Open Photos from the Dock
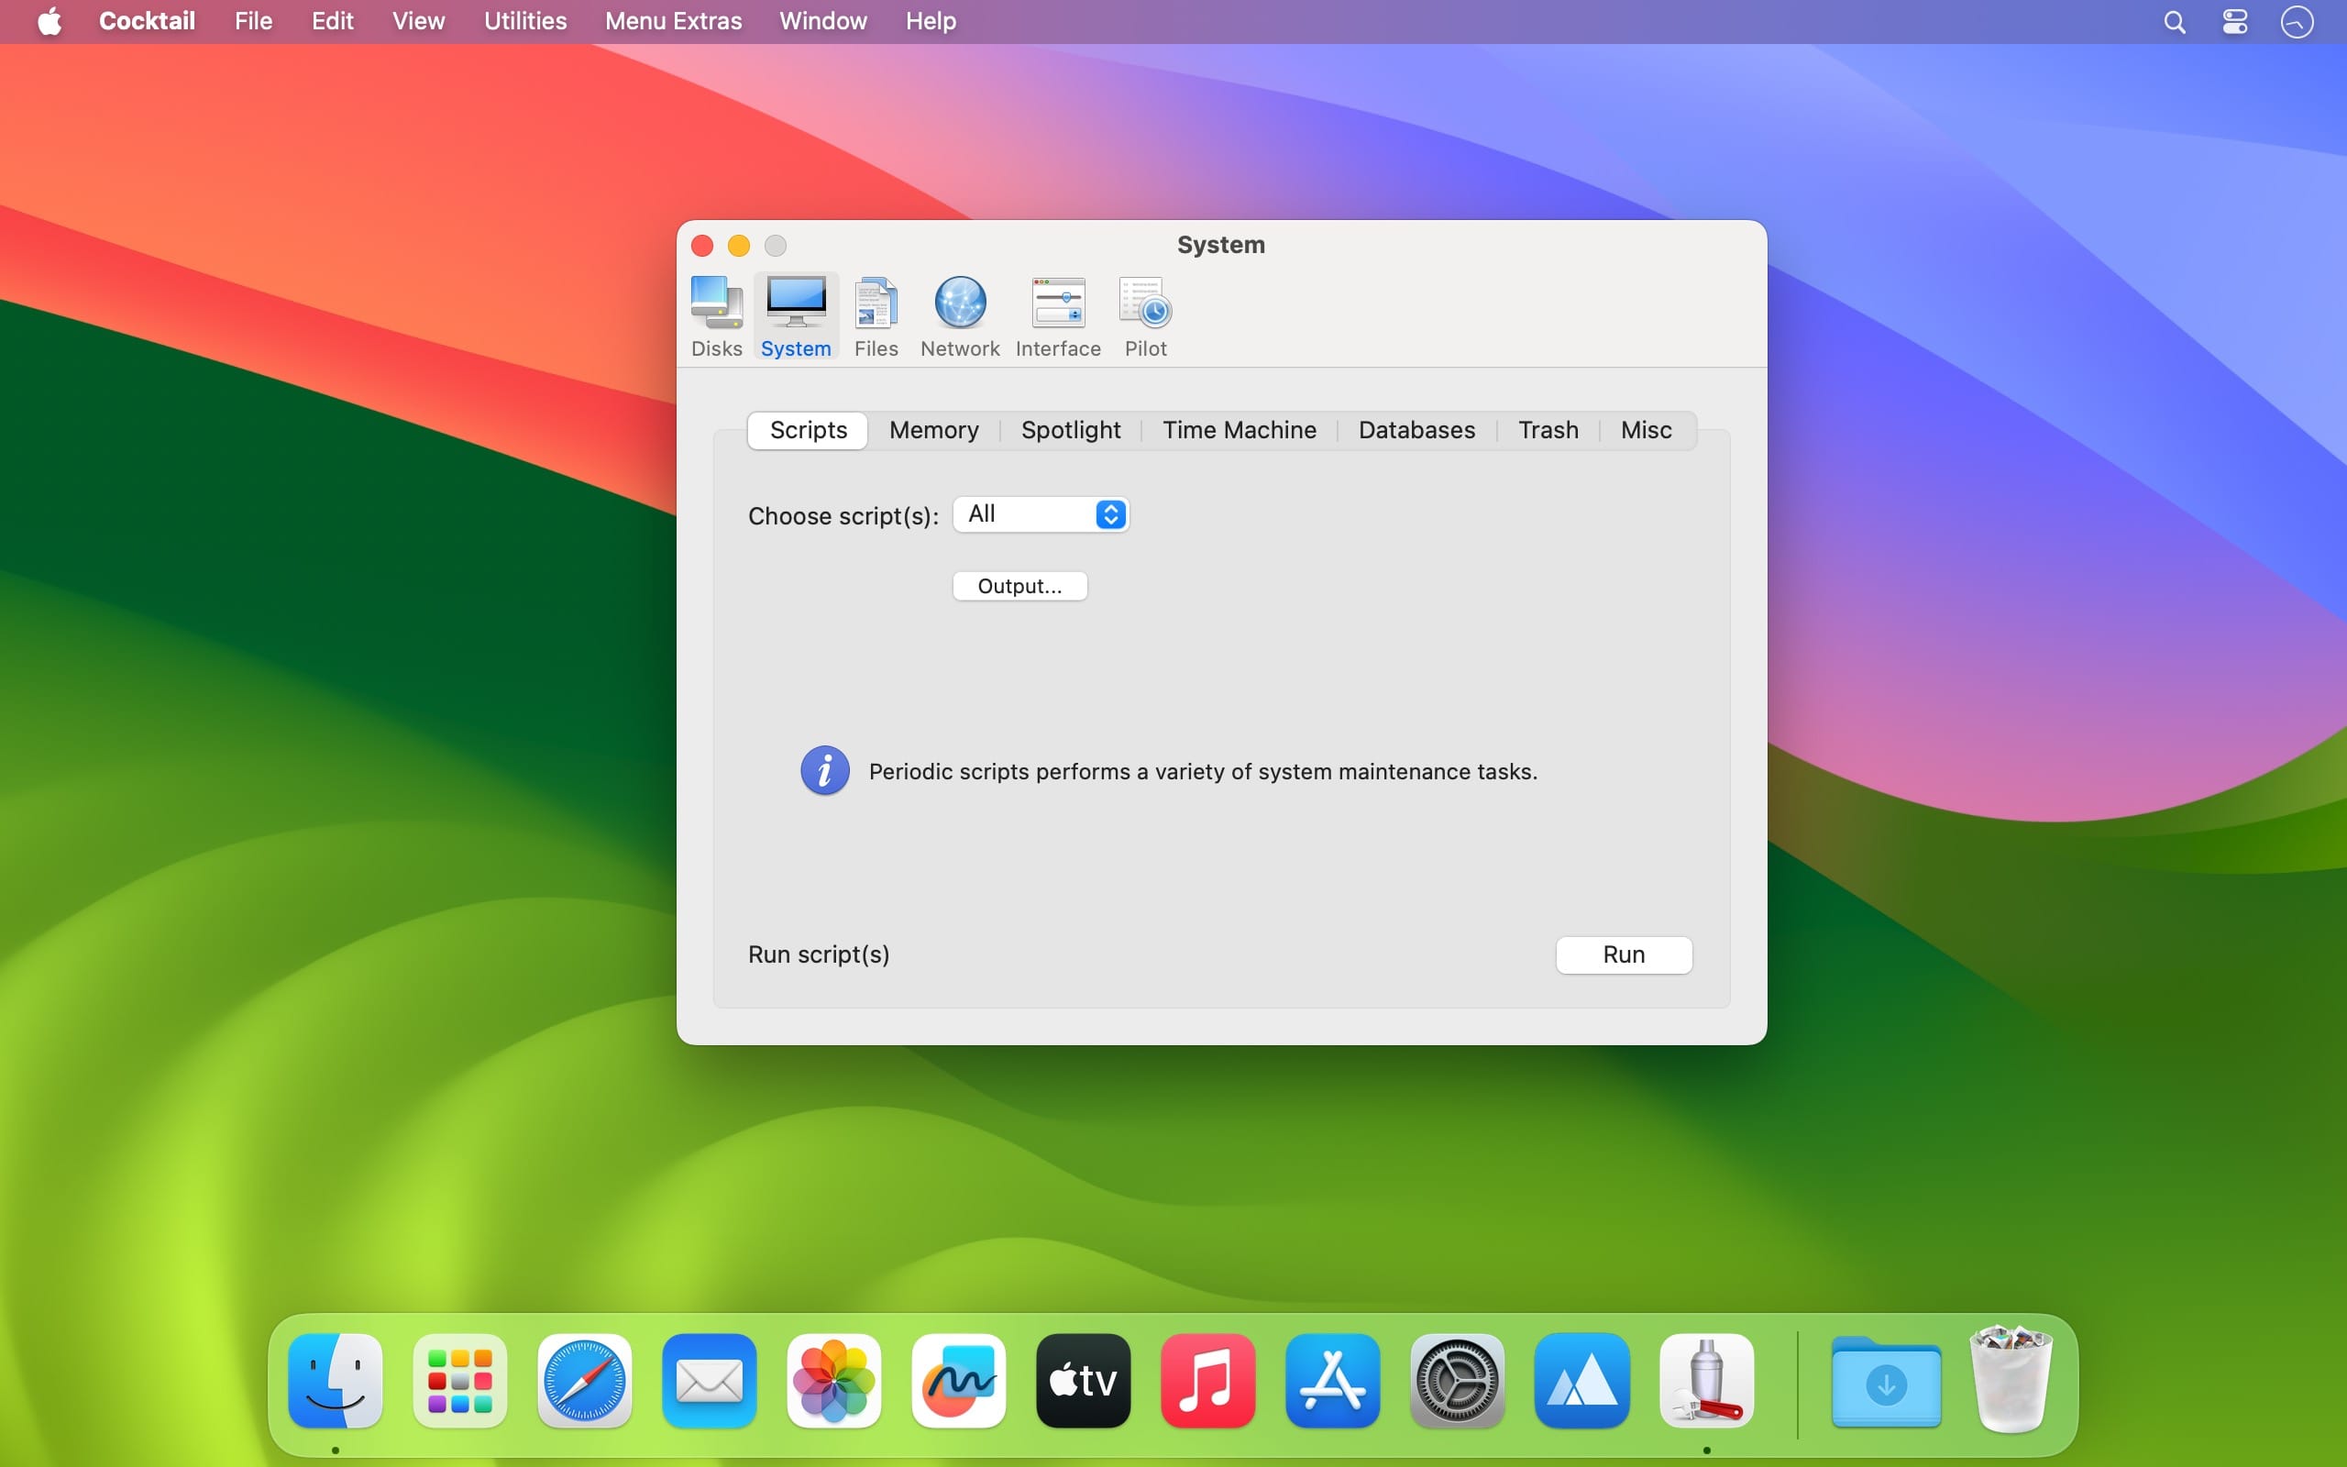The height and width of the screenshot is (1467, 2347). (x=834, y=1381)
